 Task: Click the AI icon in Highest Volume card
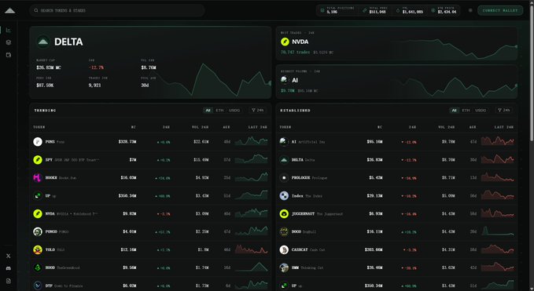285,80
